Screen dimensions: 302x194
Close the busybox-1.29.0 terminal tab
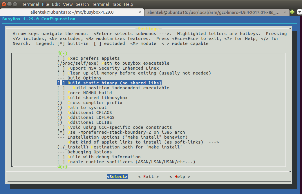140,12
